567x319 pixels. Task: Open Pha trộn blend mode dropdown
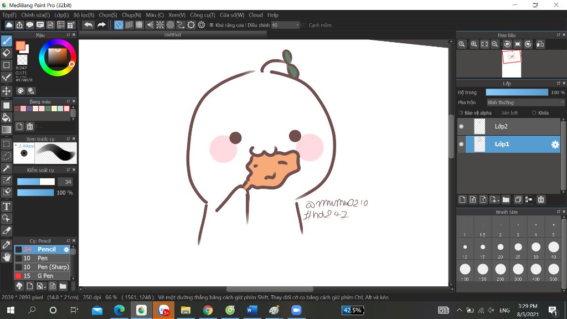pyautogui.click(x=525, y=102)
